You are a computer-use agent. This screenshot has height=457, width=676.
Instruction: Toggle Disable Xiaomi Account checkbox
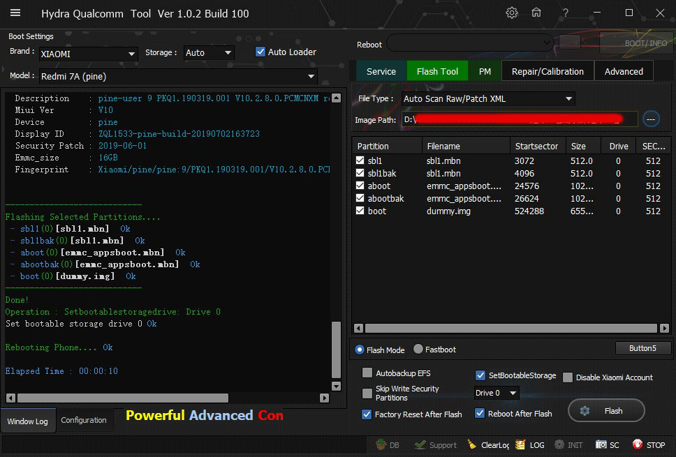point(568,377)
